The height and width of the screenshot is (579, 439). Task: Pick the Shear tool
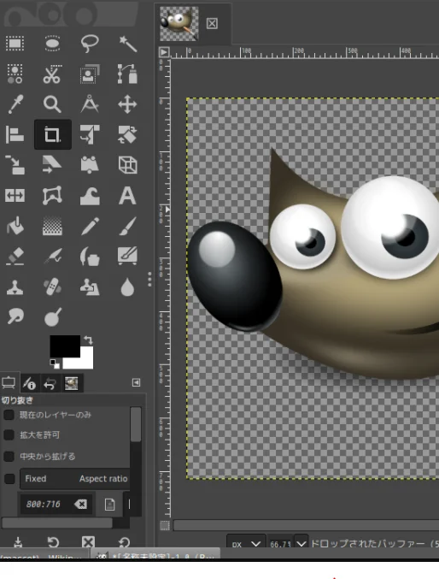(x=52, y=165)
